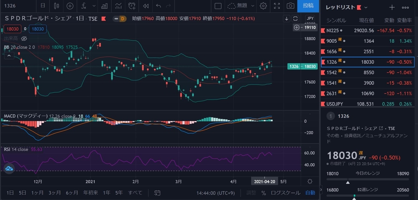Select the 1656 watchlist row
The image size is (418, 200).
367,51
